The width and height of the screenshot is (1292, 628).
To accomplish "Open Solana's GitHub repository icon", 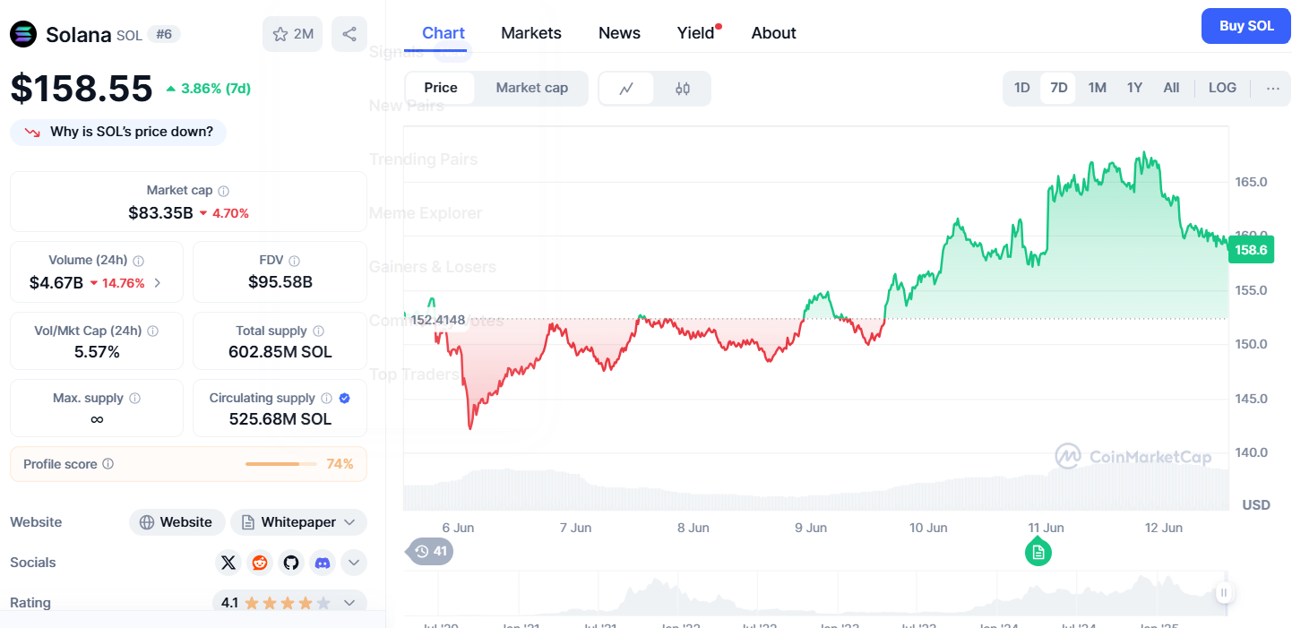I will (x=291, y=563).
